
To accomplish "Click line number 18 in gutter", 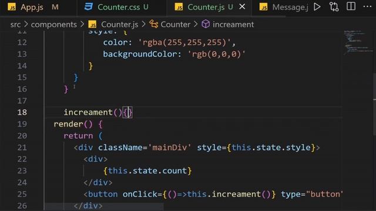I will 22,113.
